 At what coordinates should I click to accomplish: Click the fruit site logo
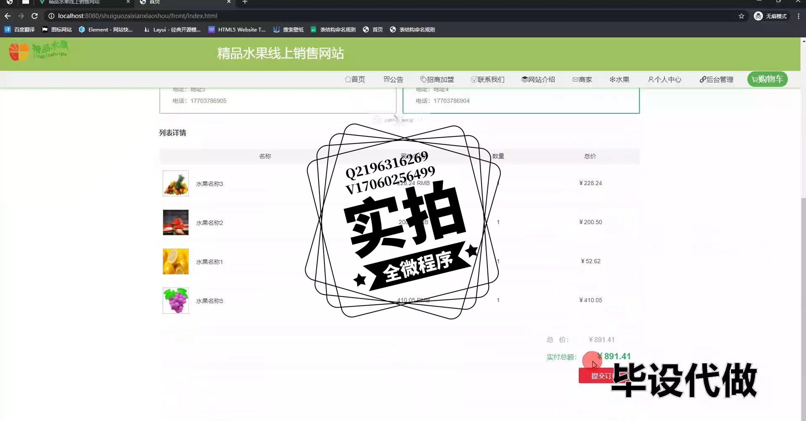38,51
